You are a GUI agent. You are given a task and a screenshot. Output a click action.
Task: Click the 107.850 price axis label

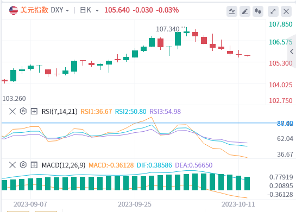[281, 24]
